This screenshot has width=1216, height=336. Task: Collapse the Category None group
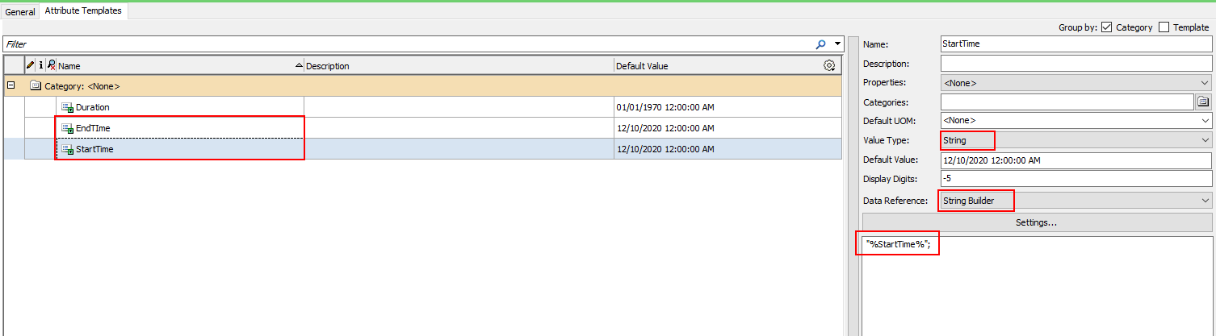(x=11, y=85)
